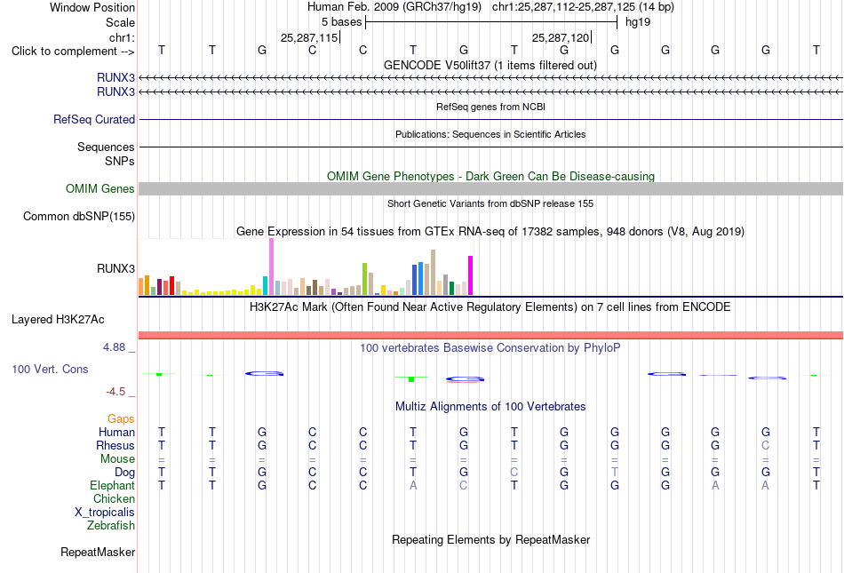This screenshot has height=573, width=844.
Task: Select the Mouse species row label
Action: pos(118,459)
